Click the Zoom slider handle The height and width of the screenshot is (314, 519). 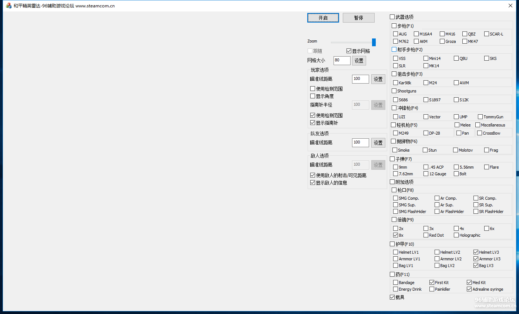(x=374, y=42)
